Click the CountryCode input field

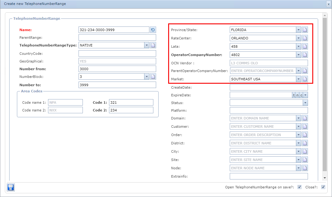(x=117, y=54)
